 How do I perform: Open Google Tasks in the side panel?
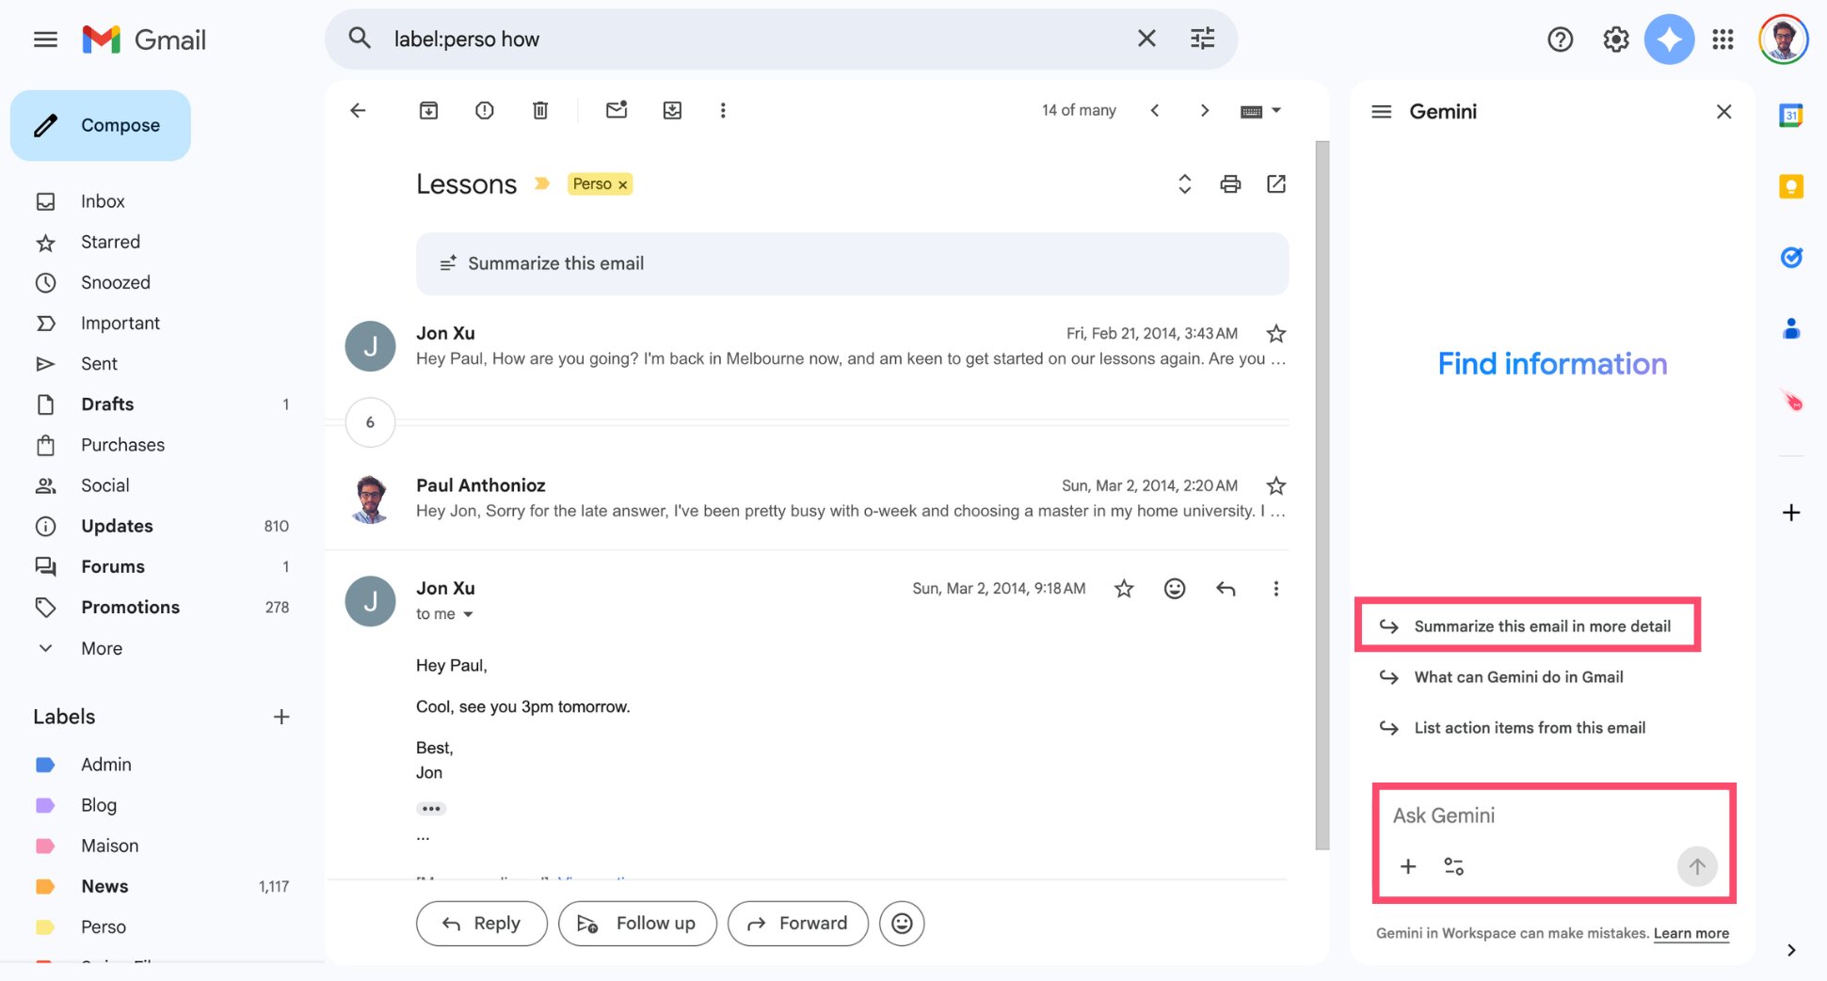click(x=1791, y=257)
